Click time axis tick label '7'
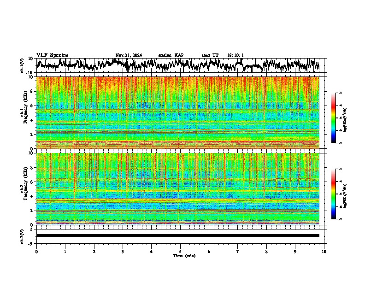Viewport: 365px width, 282px height. tap(238, 252)
